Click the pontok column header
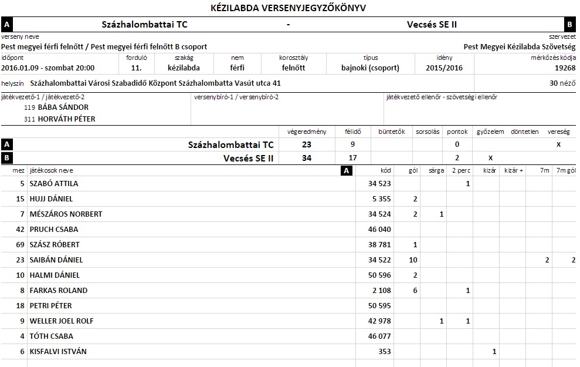Screen dimensions: 580x367 (x=457, y=132)
